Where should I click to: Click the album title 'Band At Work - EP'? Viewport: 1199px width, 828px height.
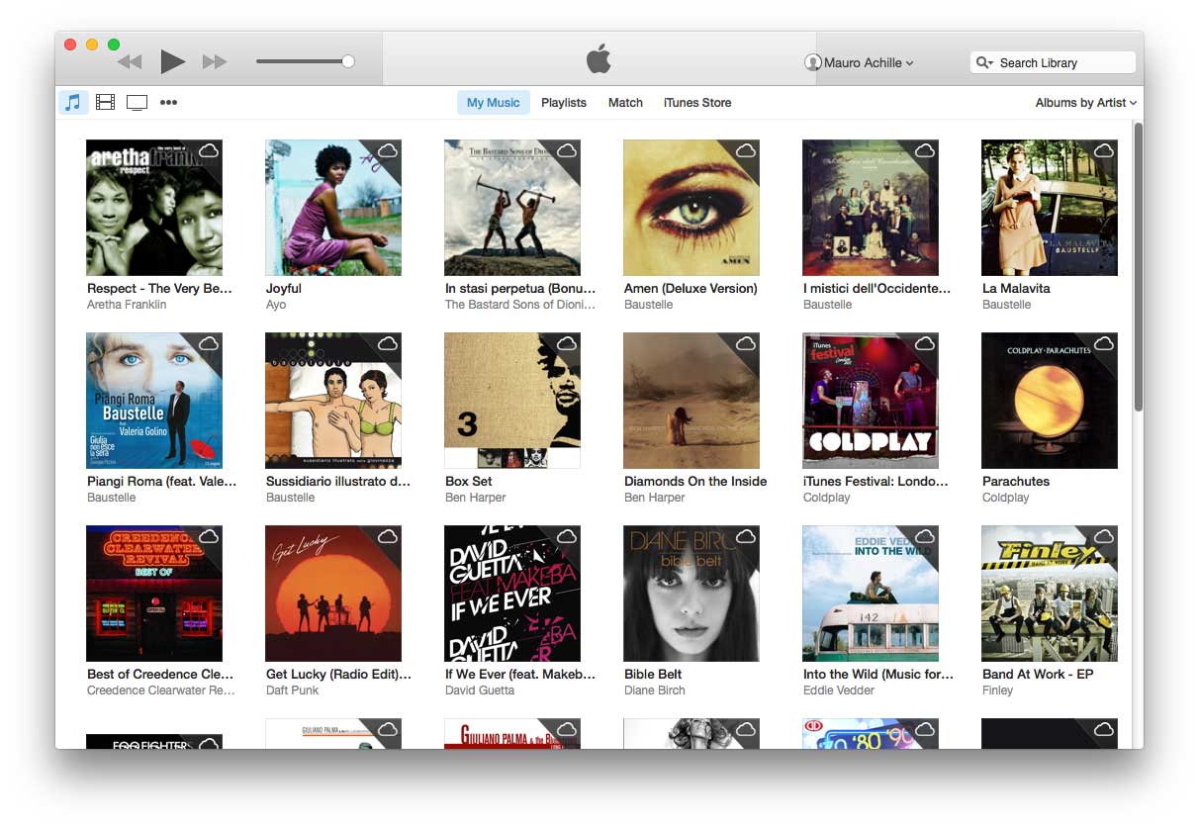pos(1038,675)
